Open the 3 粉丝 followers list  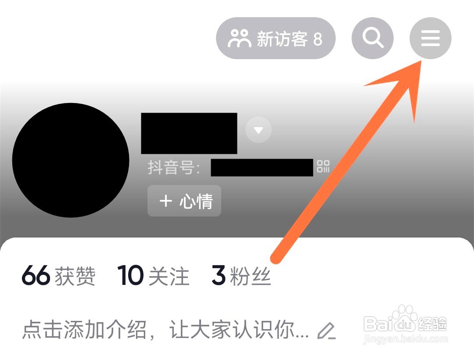coord(241,275)
